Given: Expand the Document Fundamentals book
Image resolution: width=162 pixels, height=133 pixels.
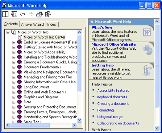Looking at the screenshot, I should coord(14,67).
